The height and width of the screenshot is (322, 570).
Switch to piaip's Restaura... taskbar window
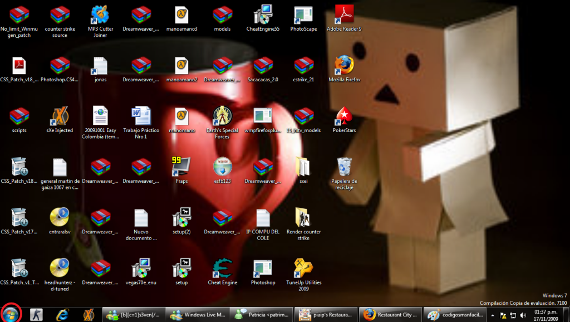pos(326,315)
